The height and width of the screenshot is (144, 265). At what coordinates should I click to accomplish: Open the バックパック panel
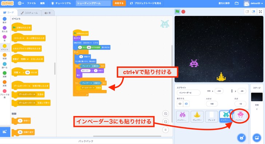(x=86, y=141)
